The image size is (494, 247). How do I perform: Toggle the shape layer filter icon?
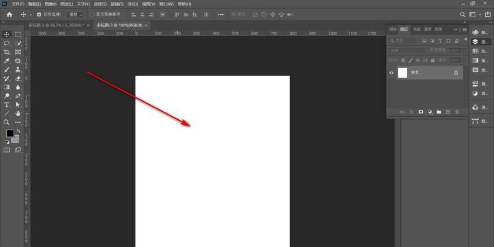coord(448,41)
